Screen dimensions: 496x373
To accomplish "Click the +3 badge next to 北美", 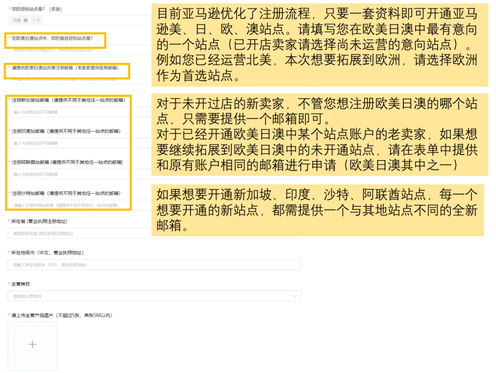I will click(x=36, y=20).
